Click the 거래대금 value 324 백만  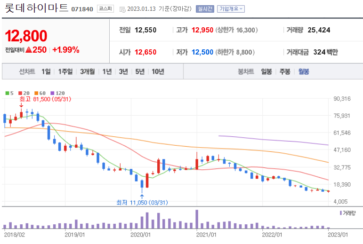click(x=325, y=52)
